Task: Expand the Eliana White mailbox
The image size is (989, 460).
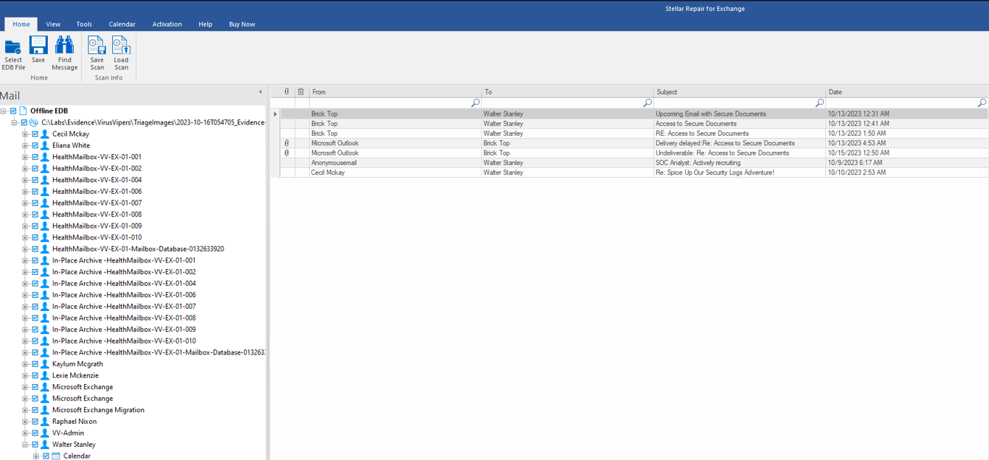Action: coord(25,145)
